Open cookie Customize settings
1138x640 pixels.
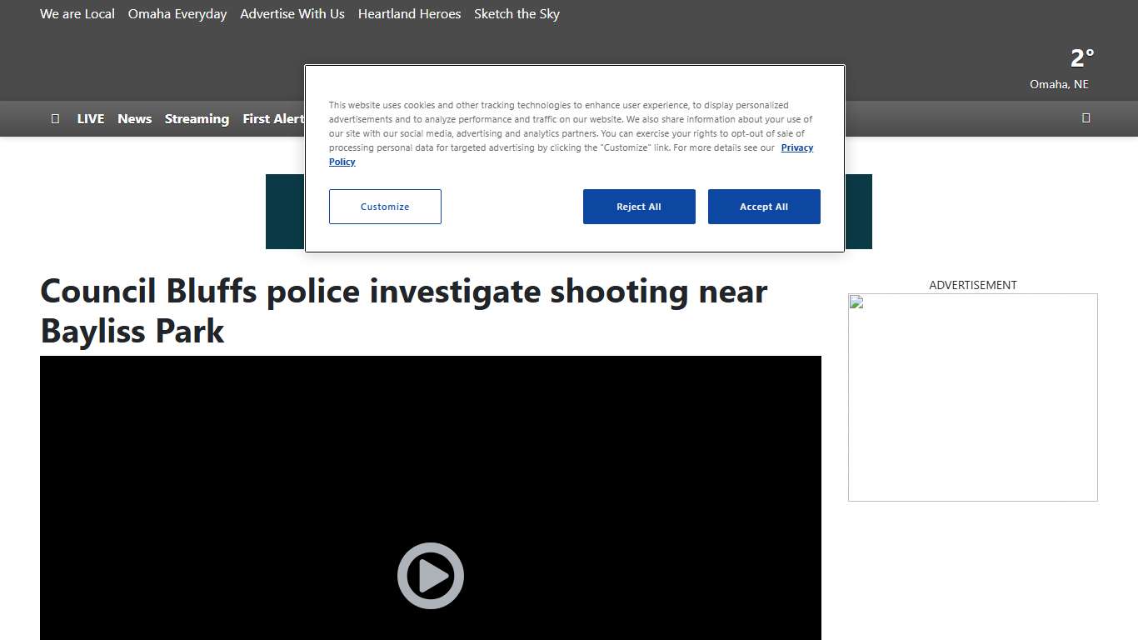pyautogui.click(x=384, y=207)
